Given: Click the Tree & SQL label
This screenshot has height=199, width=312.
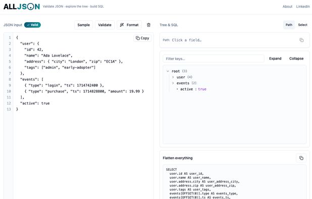Looking at the screenshot, I should coord(169,25).
